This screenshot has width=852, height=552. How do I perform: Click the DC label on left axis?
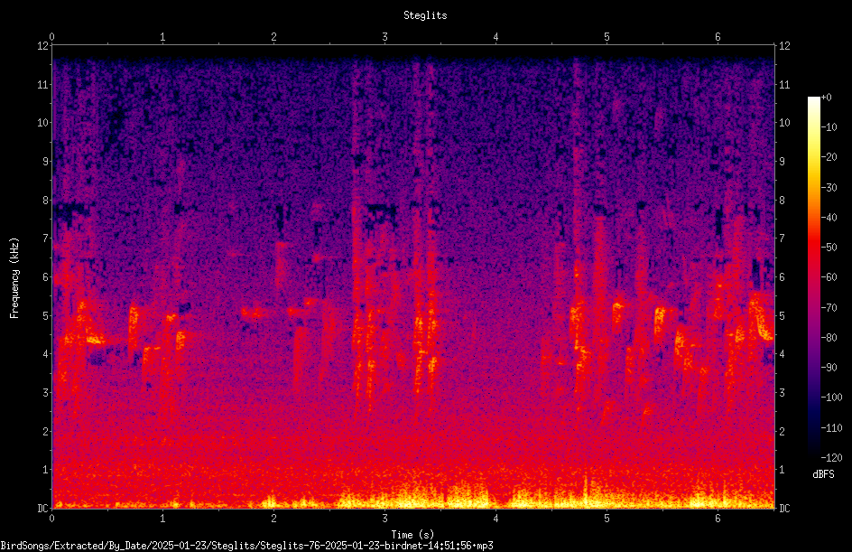43,508
